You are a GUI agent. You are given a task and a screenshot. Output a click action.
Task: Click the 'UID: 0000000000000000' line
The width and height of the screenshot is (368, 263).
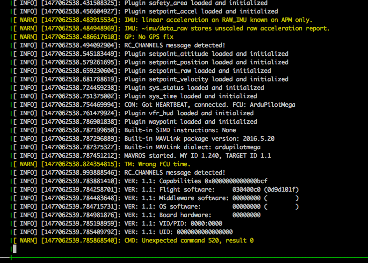click(123, 232)
